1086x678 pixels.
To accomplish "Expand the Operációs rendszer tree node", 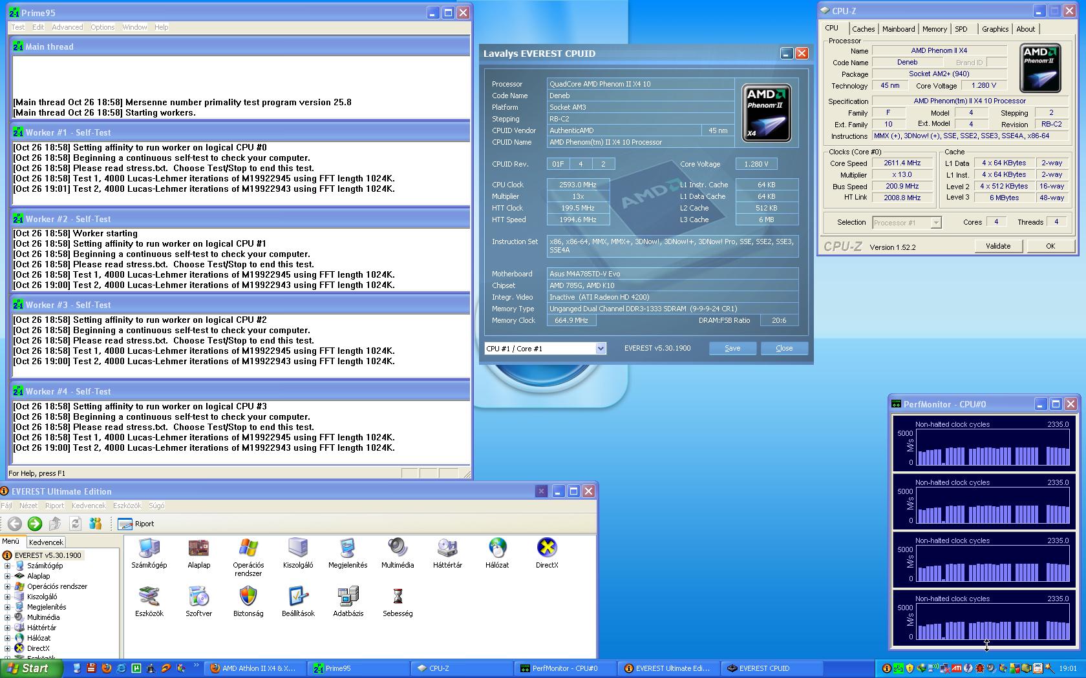I will point(8,586).
